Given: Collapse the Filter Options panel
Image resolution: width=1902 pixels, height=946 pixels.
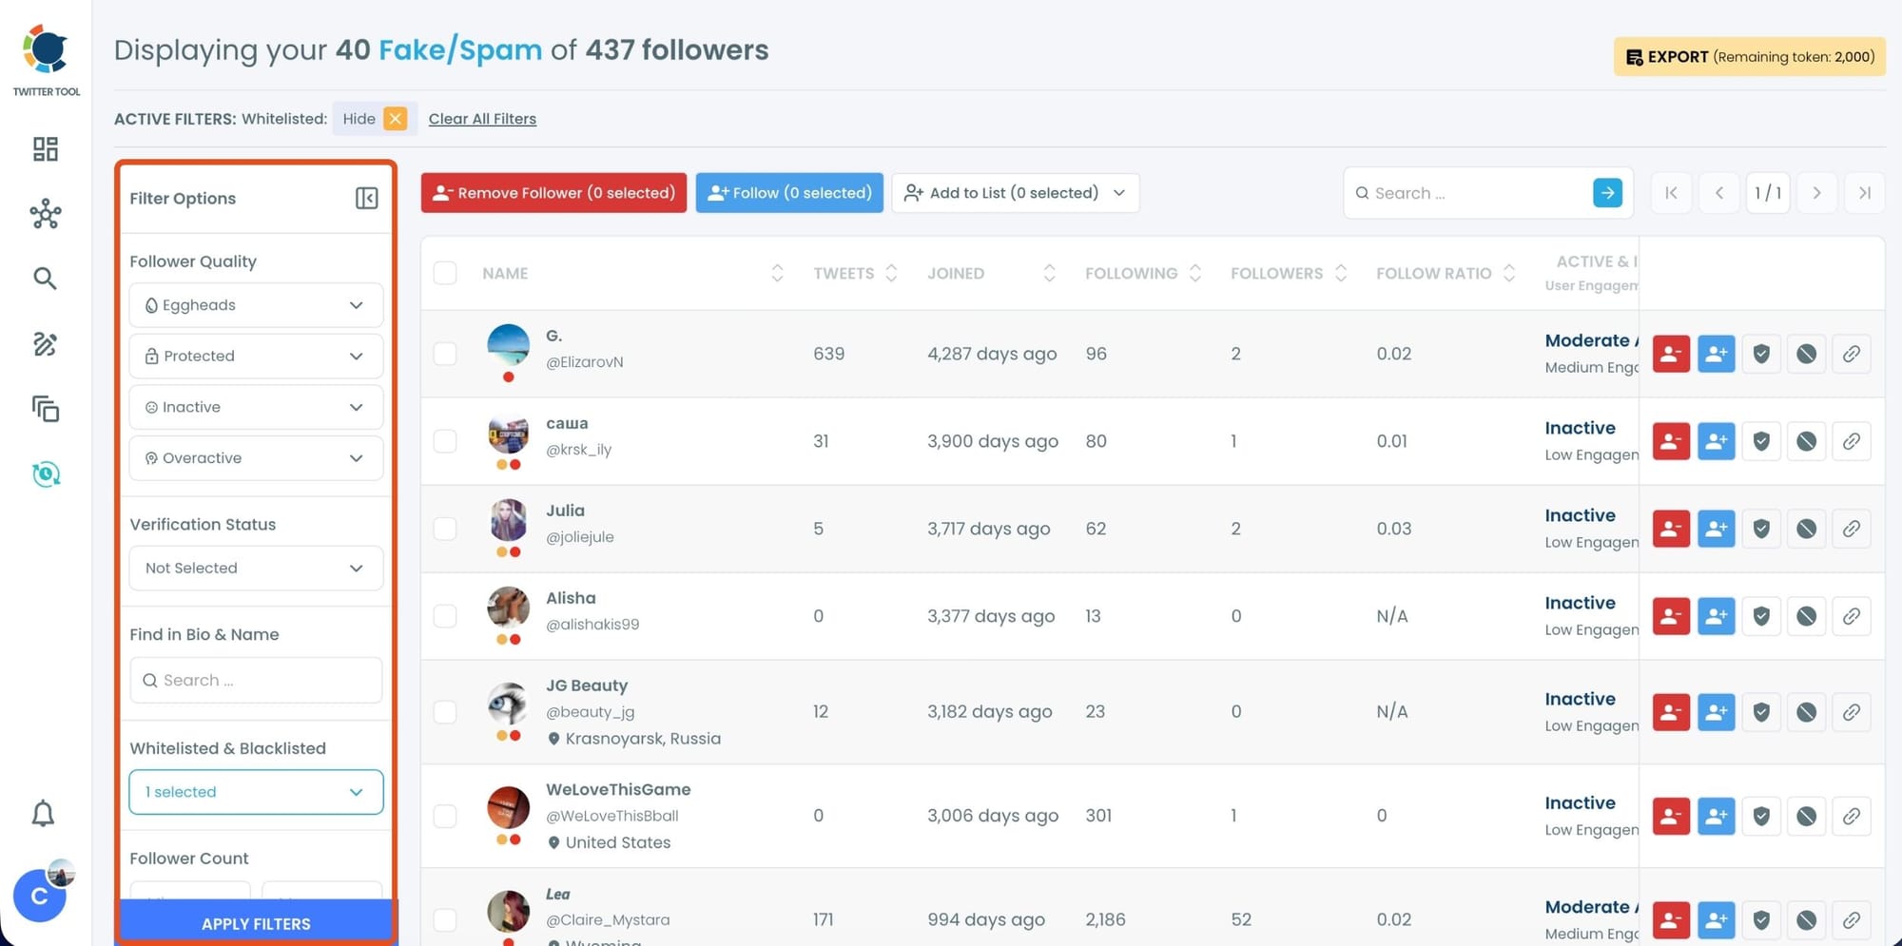Looking at the screenshot, I should (366, 198).
